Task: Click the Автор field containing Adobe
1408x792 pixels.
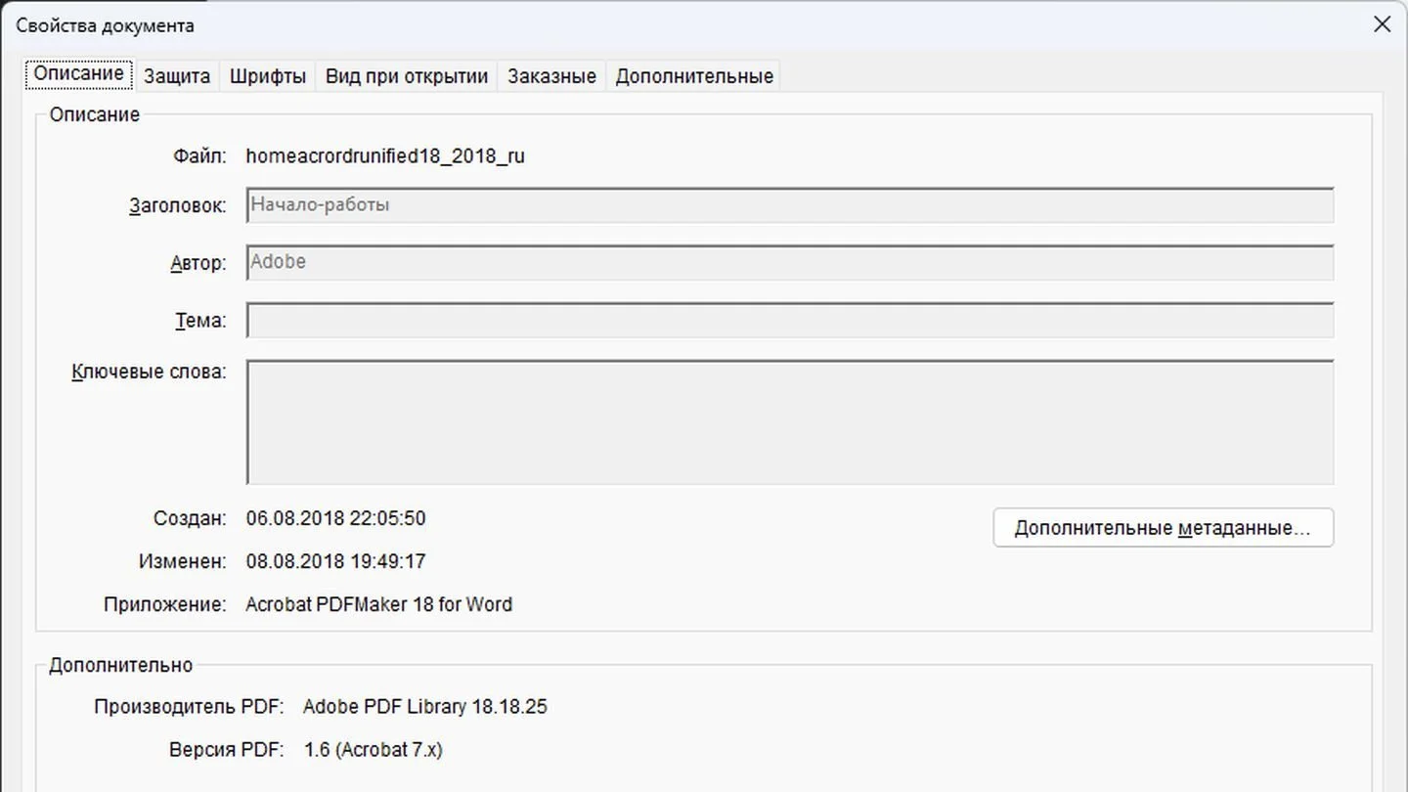Action: tap(790, 262)
